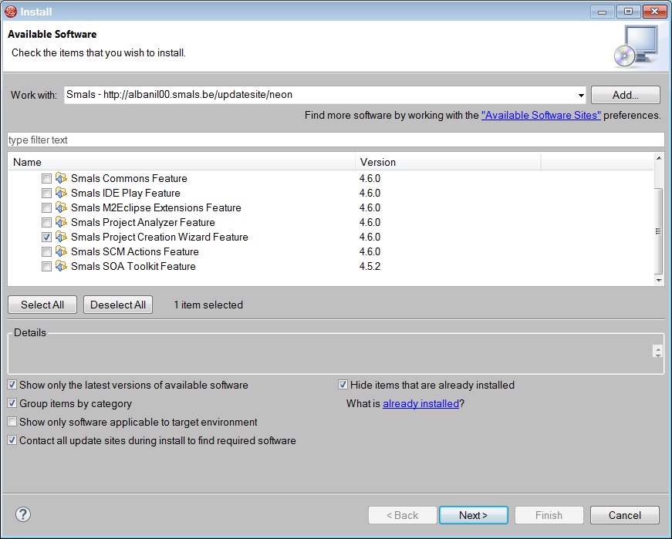Image resolution: width=672 pixels, height=539 pixels.
Task: Click the Smals IDE Play Feature icon
Action: point(62,193)
